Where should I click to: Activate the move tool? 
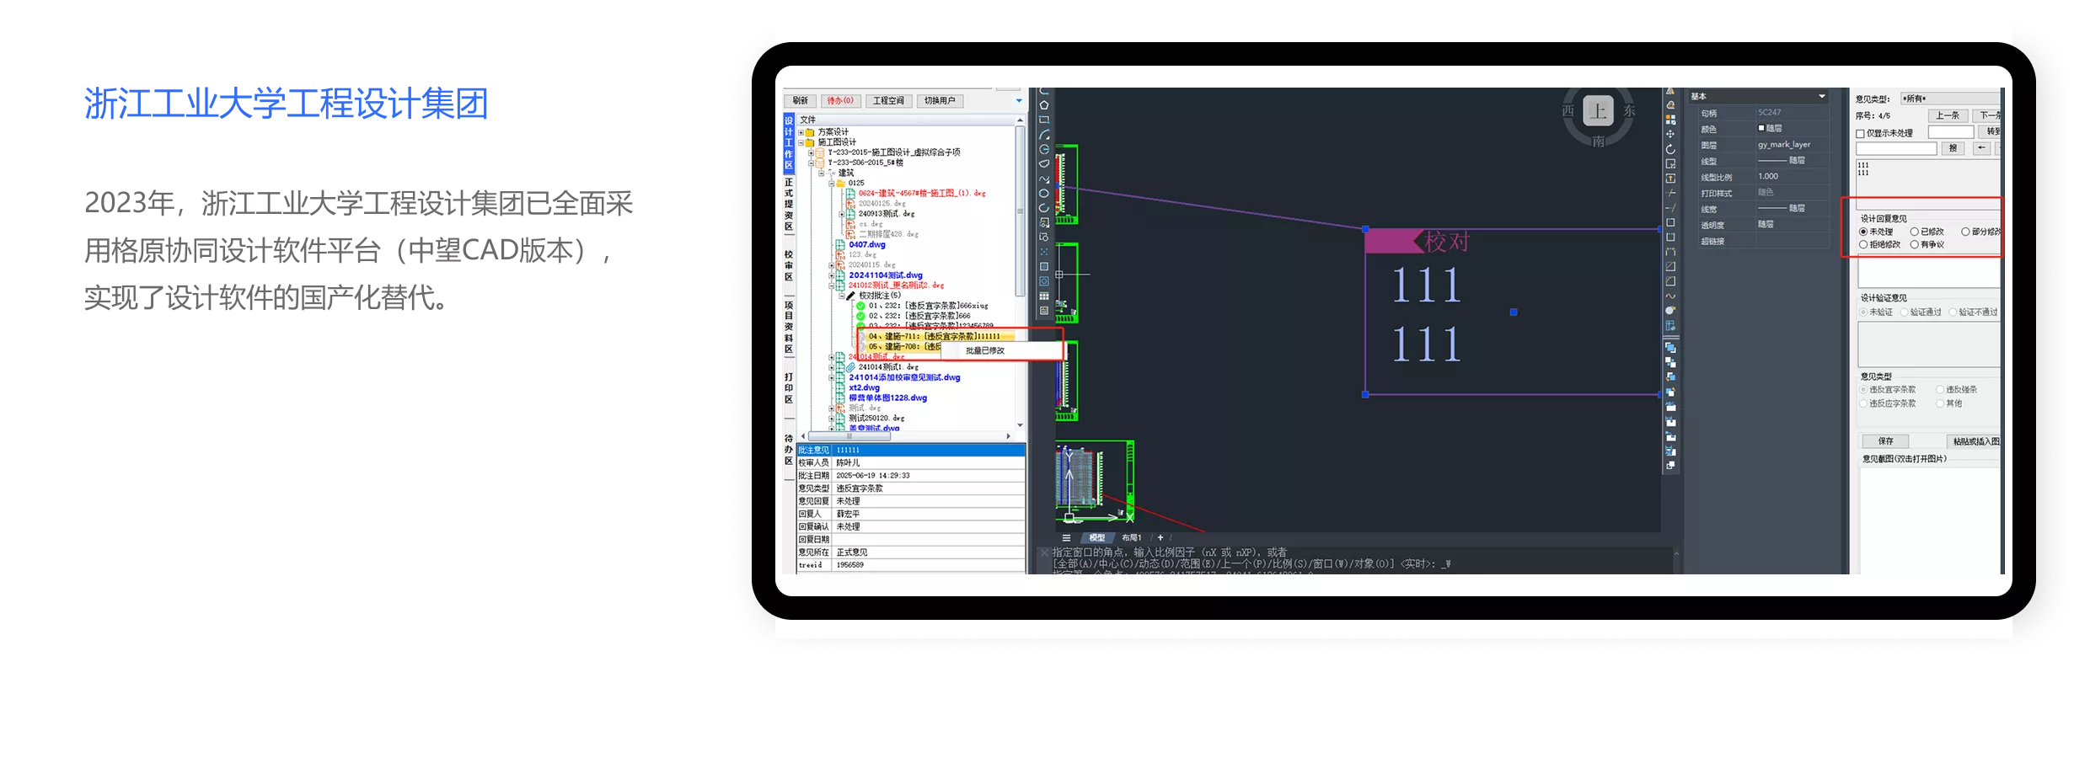tap(1670, 134)
